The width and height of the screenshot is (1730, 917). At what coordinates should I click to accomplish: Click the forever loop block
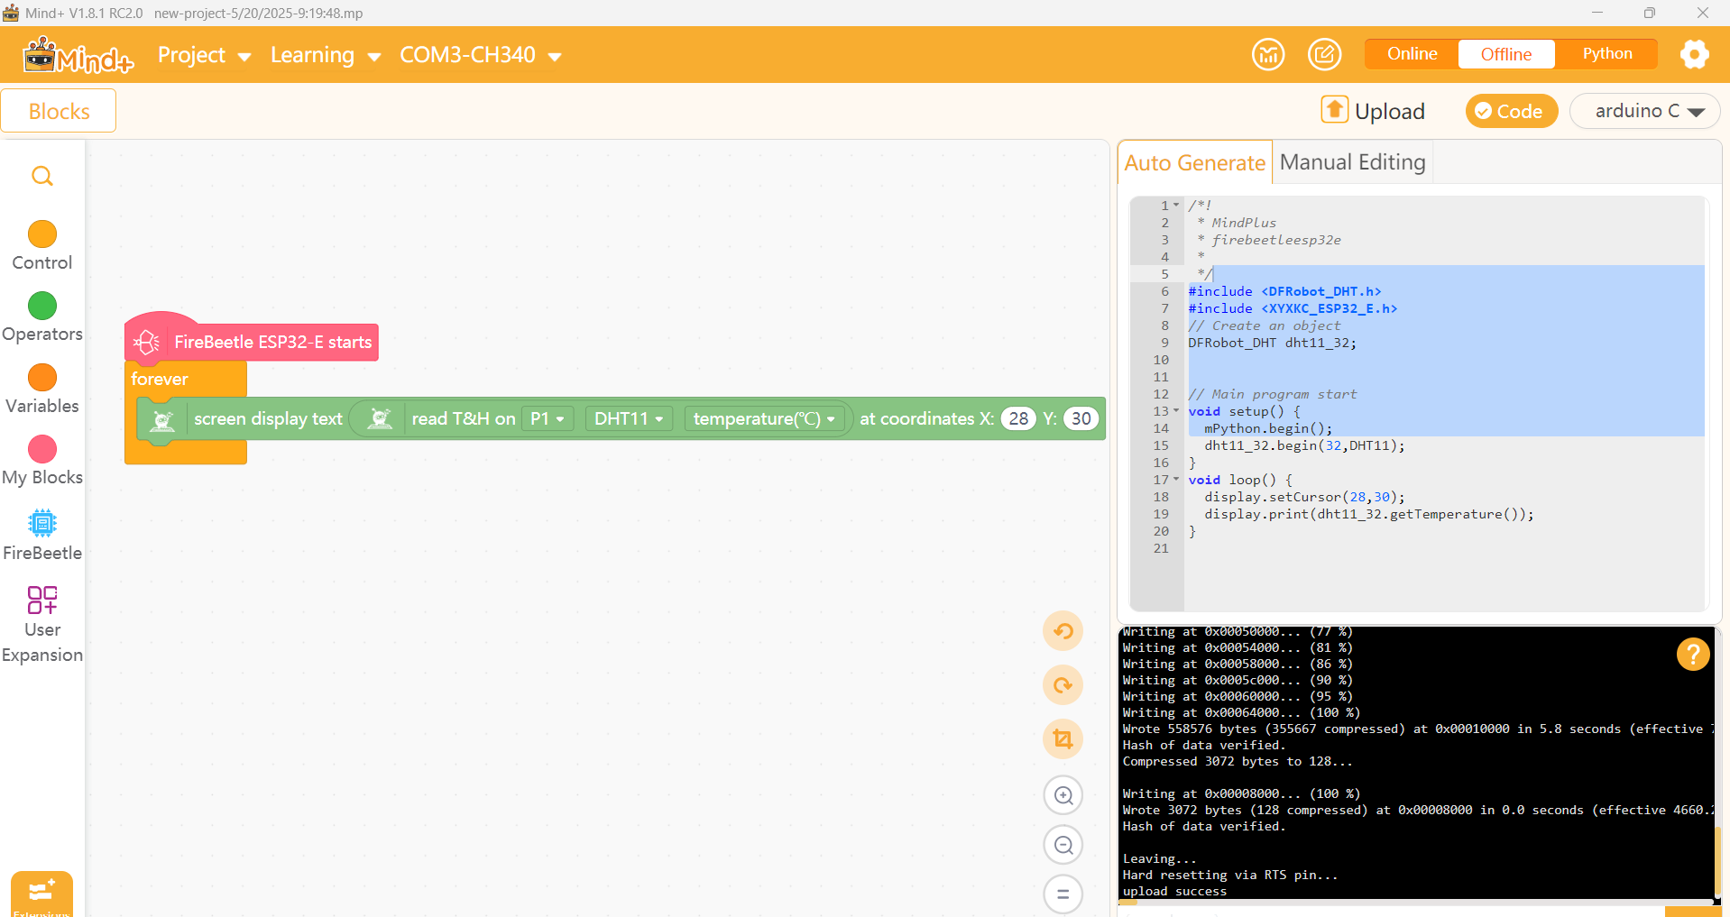[160, 379]
